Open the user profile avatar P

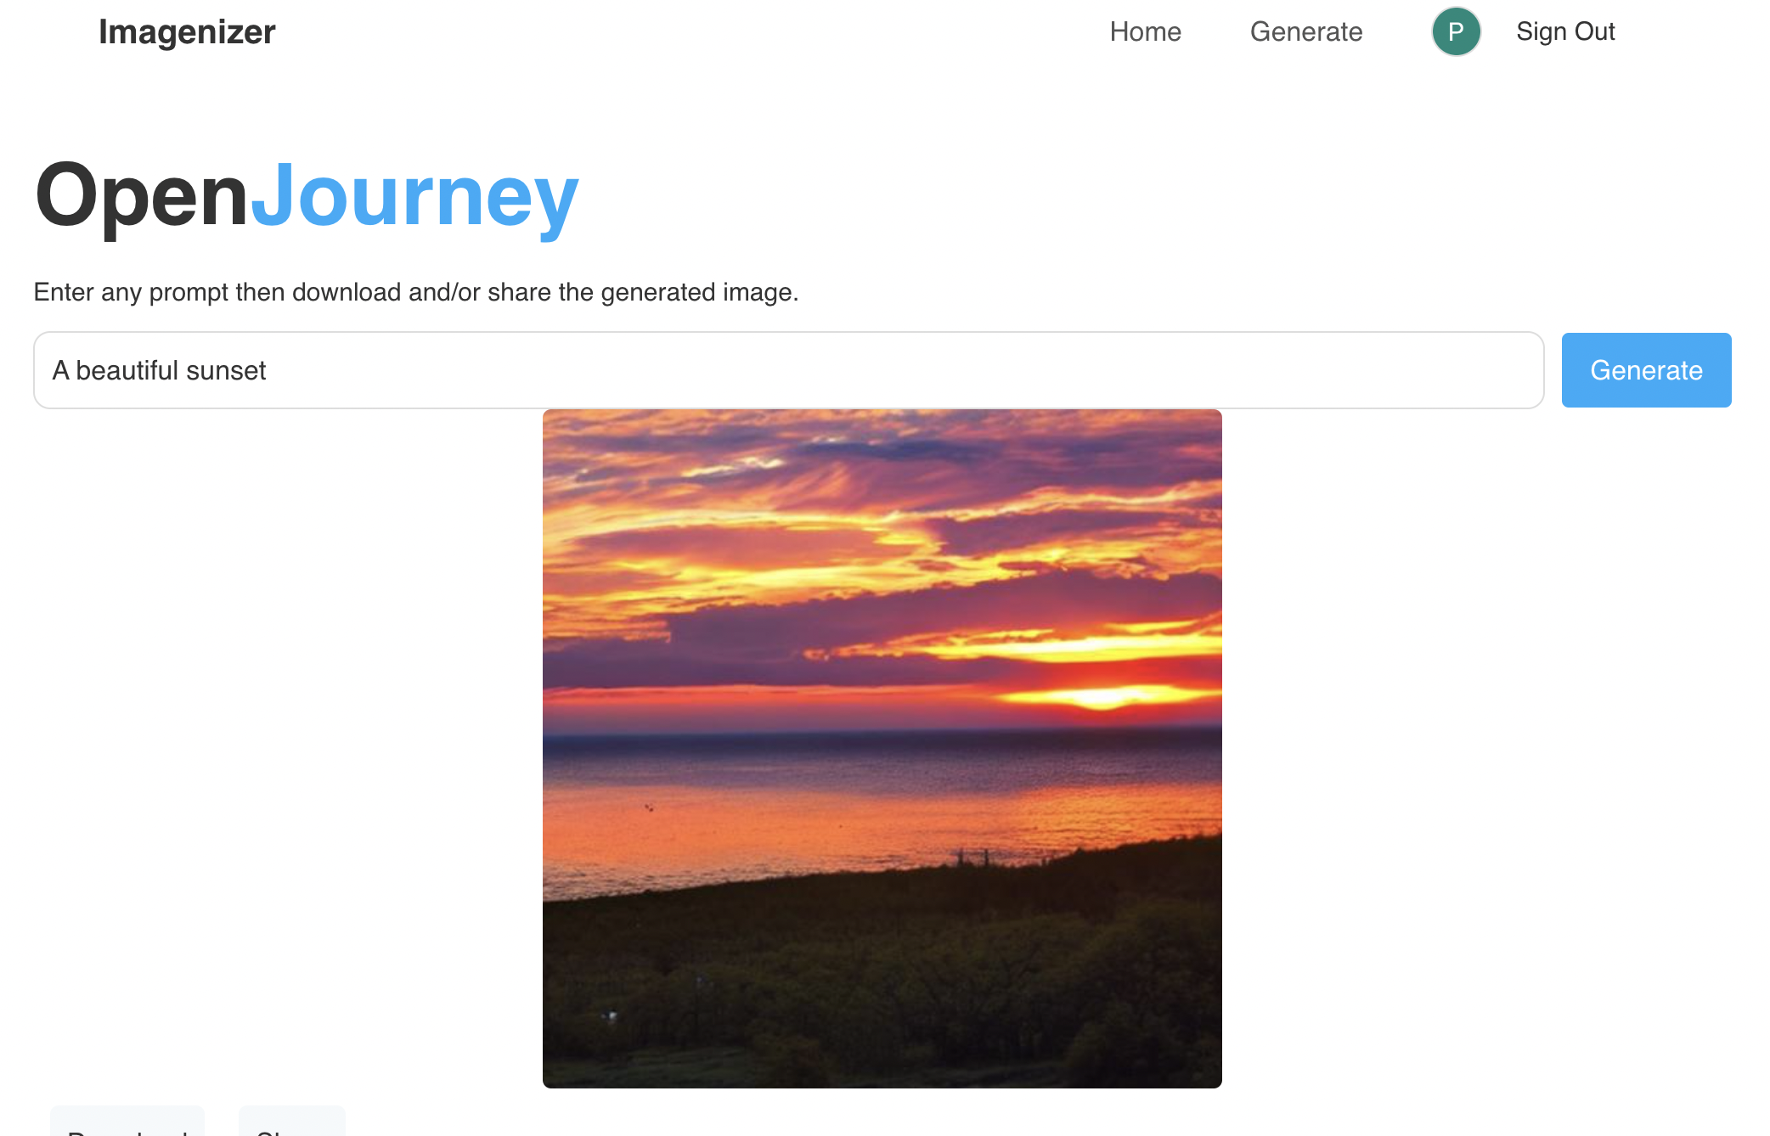pos(1456,31)
